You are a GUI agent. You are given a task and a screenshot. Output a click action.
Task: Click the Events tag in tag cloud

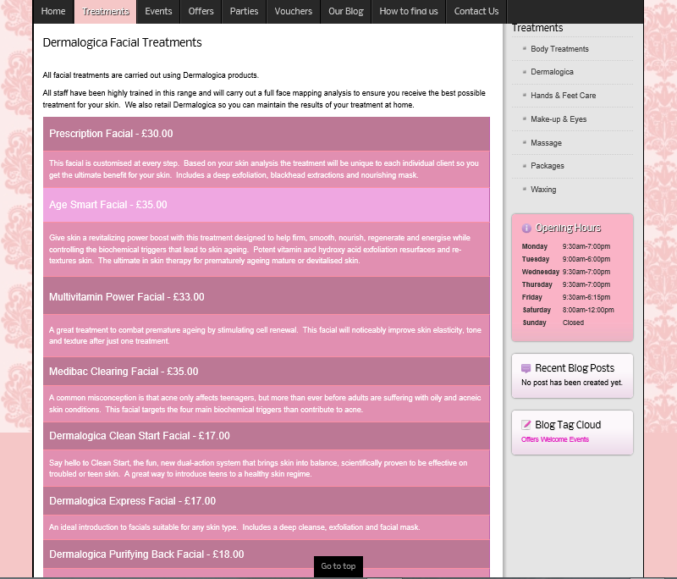579,440
